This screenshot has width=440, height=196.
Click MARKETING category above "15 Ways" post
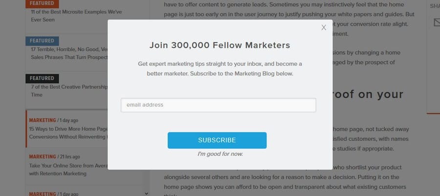point(43,120)
